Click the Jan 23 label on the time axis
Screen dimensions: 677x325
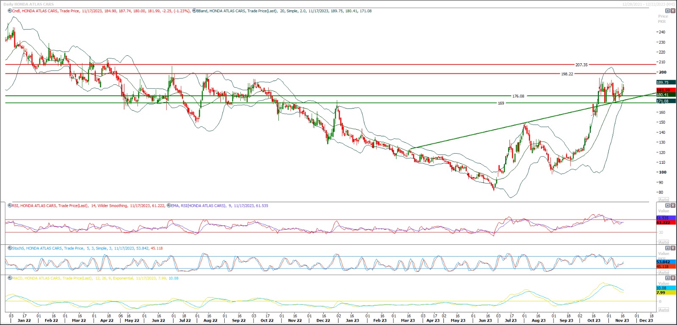[352, 320]
